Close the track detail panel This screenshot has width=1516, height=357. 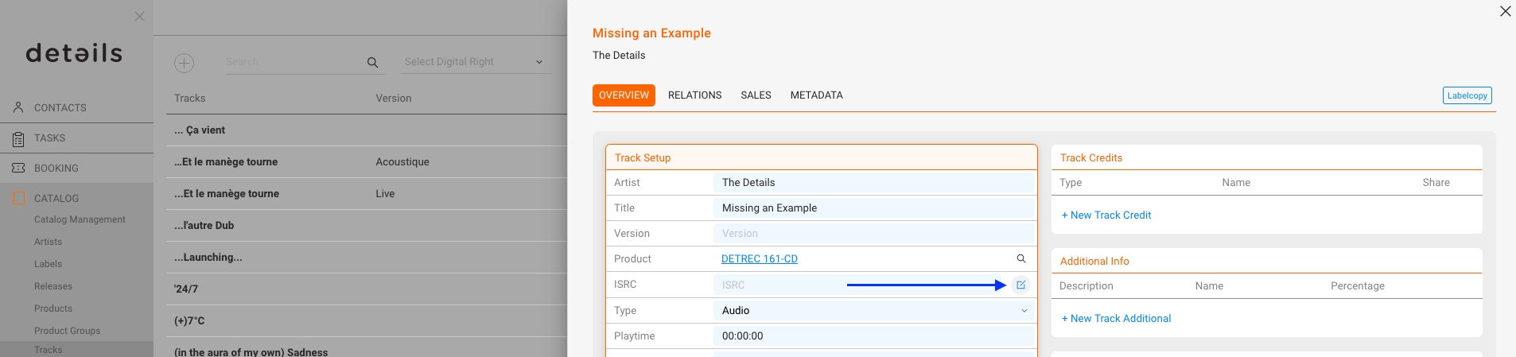point(1505,11)
